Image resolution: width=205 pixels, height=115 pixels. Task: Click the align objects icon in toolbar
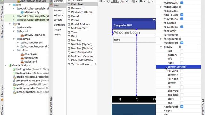[x=141, y=1]
